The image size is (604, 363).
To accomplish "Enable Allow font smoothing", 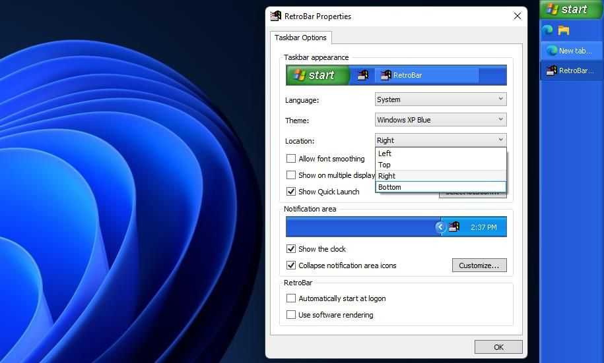I will (291, 159).
